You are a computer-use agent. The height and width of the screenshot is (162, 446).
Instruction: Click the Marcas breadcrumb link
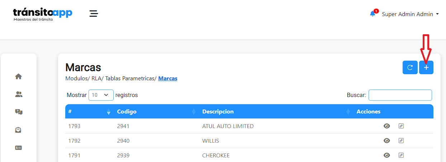coord(167,78)
